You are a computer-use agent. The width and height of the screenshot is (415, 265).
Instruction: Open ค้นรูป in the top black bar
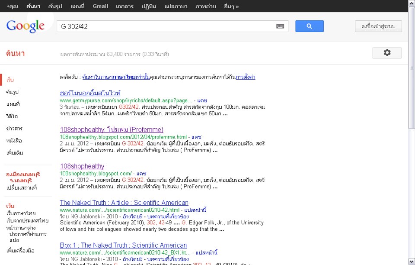pos(55,6)
